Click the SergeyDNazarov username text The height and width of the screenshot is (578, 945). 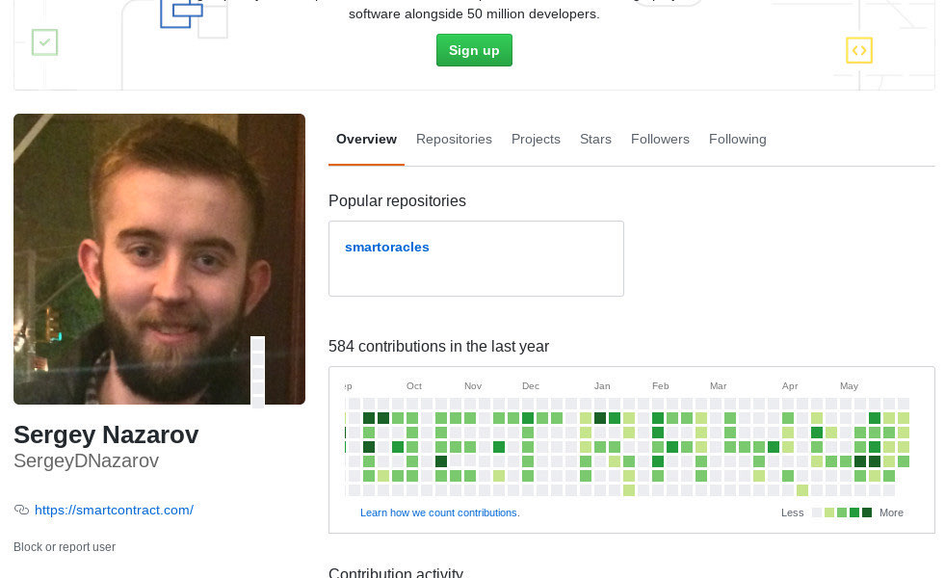86,461
